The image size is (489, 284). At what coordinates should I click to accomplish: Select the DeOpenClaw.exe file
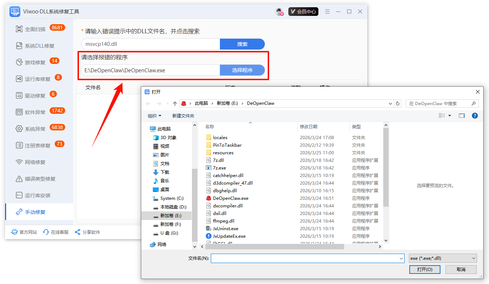(x=230, y=198)
